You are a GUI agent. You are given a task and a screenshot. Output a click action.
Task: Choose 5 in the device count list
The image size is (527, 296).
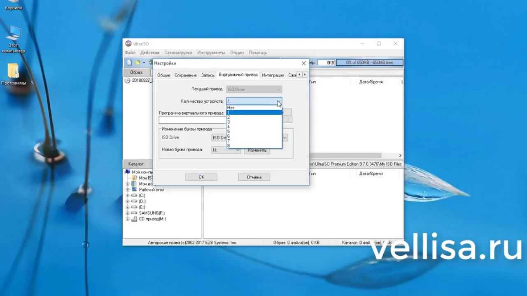254,132
